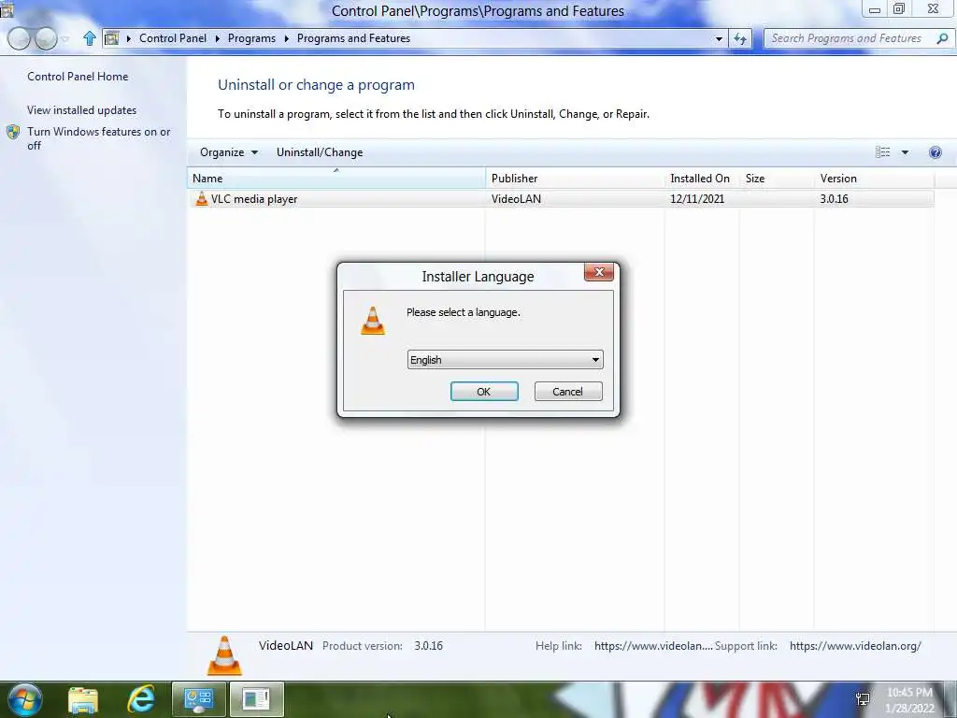Viewport: 957px width, 718px height.
Task: Open the English language dropdown
Action: [x=505, y=360]
